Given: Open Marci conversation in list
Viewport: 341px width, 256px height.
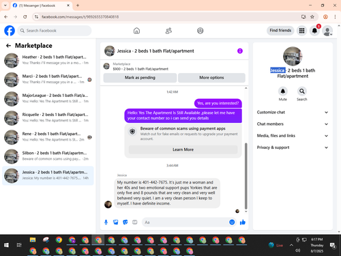Looking at the screenshot, I should tap(48, 79).
